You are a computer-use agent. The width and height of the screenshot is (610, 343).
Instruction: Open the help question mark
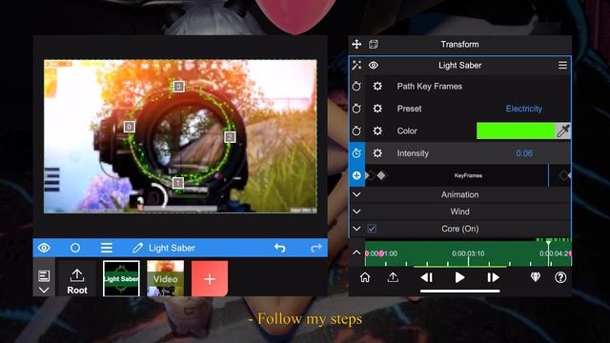(x=560, y=277)
